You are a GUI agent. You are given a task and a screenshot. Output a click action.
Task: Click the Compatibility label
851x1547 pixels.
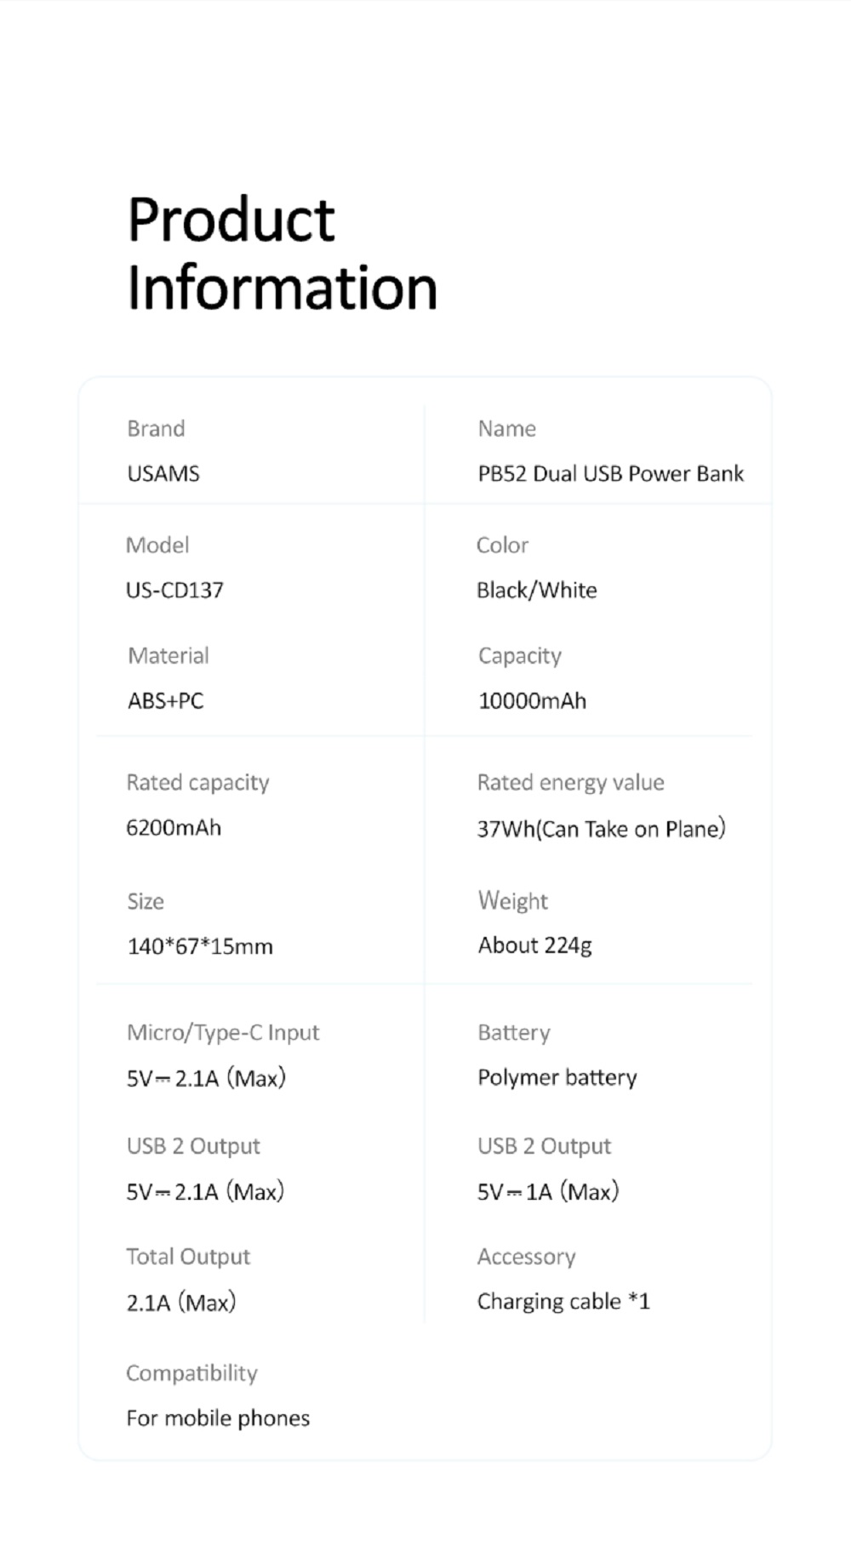pos(191,1373)
